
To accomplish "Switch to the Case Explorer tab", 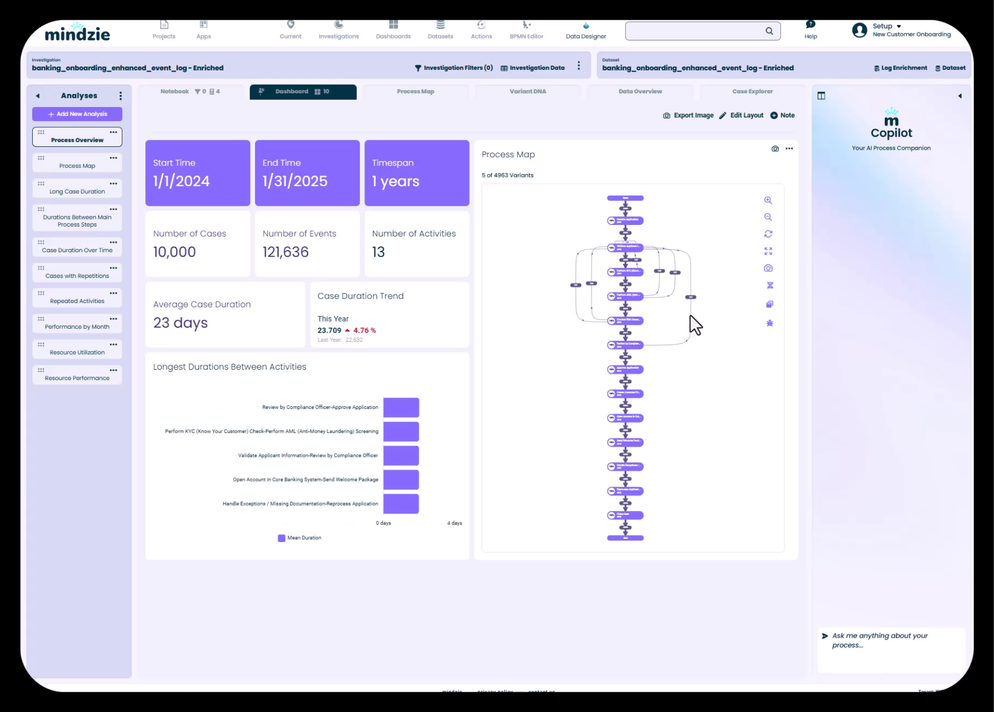I will pos(752,92).
